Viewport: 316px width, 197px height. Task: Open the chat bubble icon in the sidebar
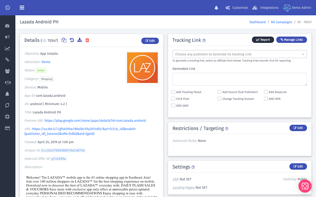coord(7,105)
